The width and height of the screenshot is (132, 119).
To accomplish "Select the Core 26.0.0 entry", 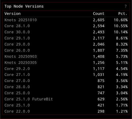I will [66, 50].
